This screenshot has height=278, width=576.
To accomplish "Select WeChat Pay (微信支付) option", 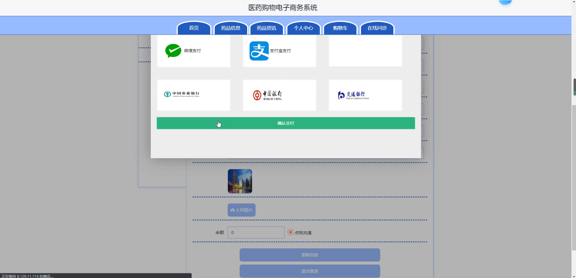I will coord(193,51).
